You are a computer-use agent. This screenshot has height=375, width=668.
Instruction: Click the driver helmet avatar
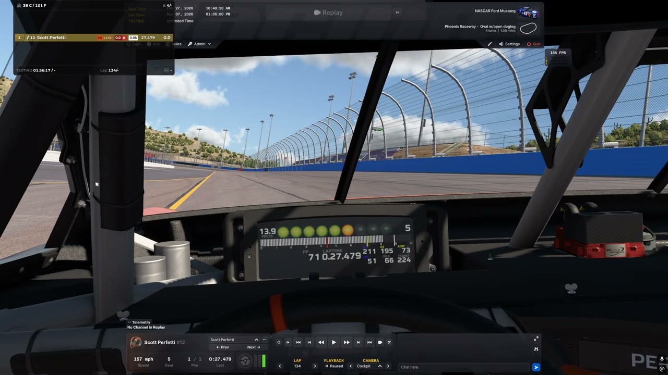[x=136, y=342]
